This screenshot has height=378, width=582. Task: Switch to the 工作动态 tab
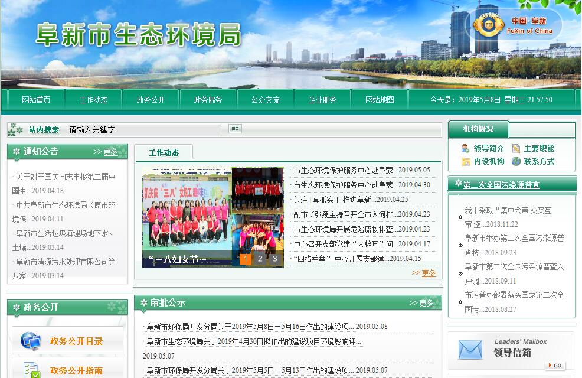pyautogui.click(x=164, y=153)
